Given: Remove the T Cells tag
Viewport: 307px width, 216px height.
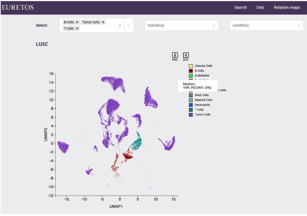Looking at the screenshot, I should pyautogui.click(x=77, y=28).
